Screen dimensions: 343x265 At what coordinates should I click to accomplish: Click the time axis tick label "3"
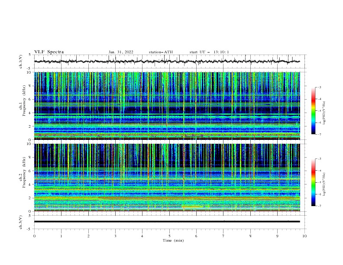[x=115, y=236]
